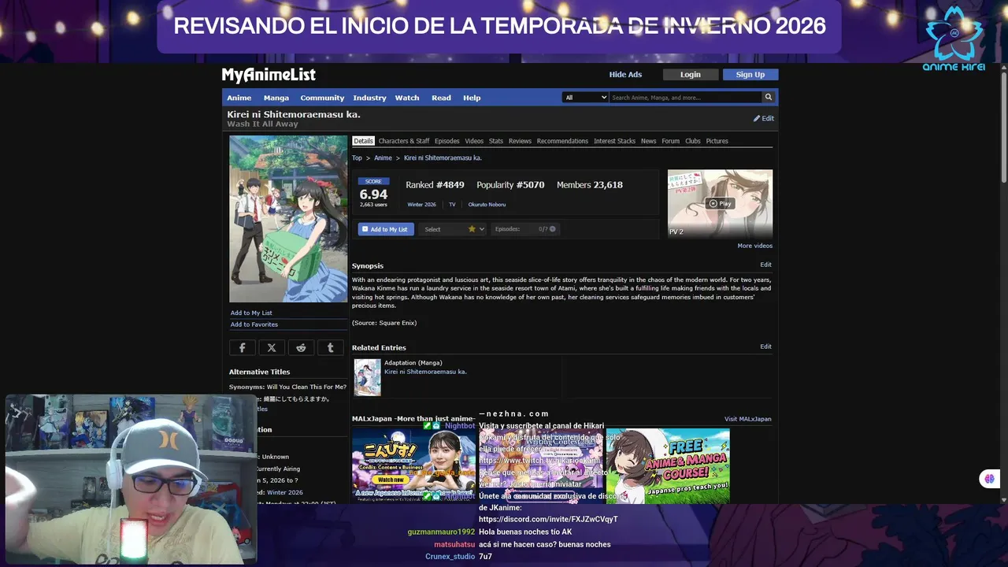Open the All search category dropdown
The height and width of the screenshot is (567, 1008).
point(585,98)
